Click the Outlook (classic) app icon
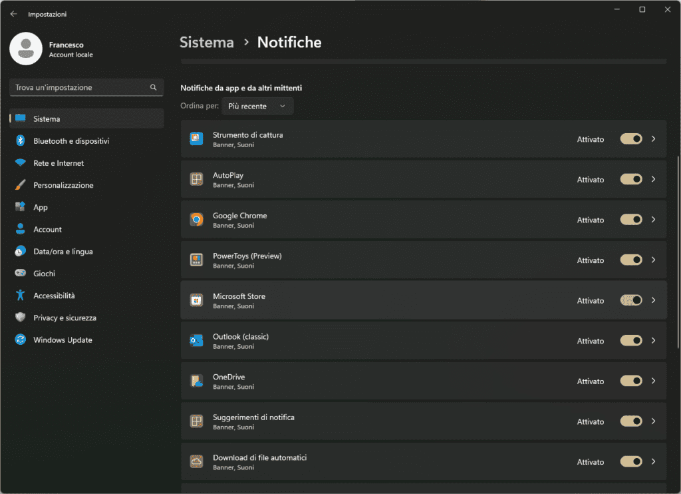 click(196, 341)
